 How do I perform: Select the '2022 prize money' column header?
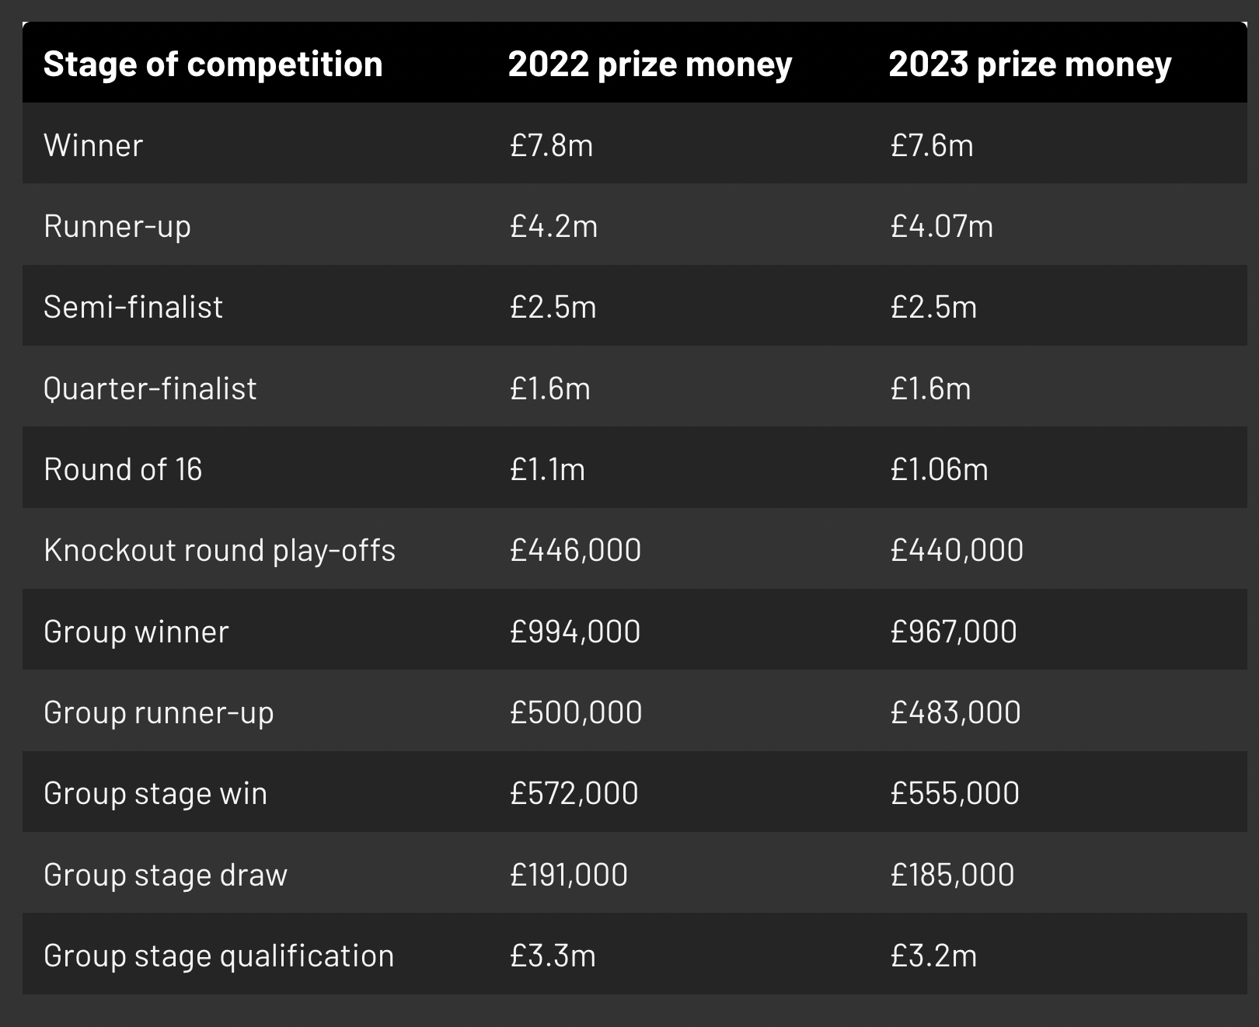650,64
